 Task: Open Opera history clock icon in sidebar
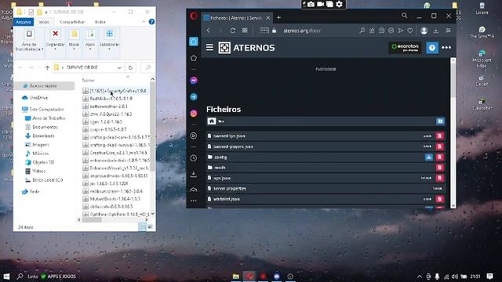194,158
